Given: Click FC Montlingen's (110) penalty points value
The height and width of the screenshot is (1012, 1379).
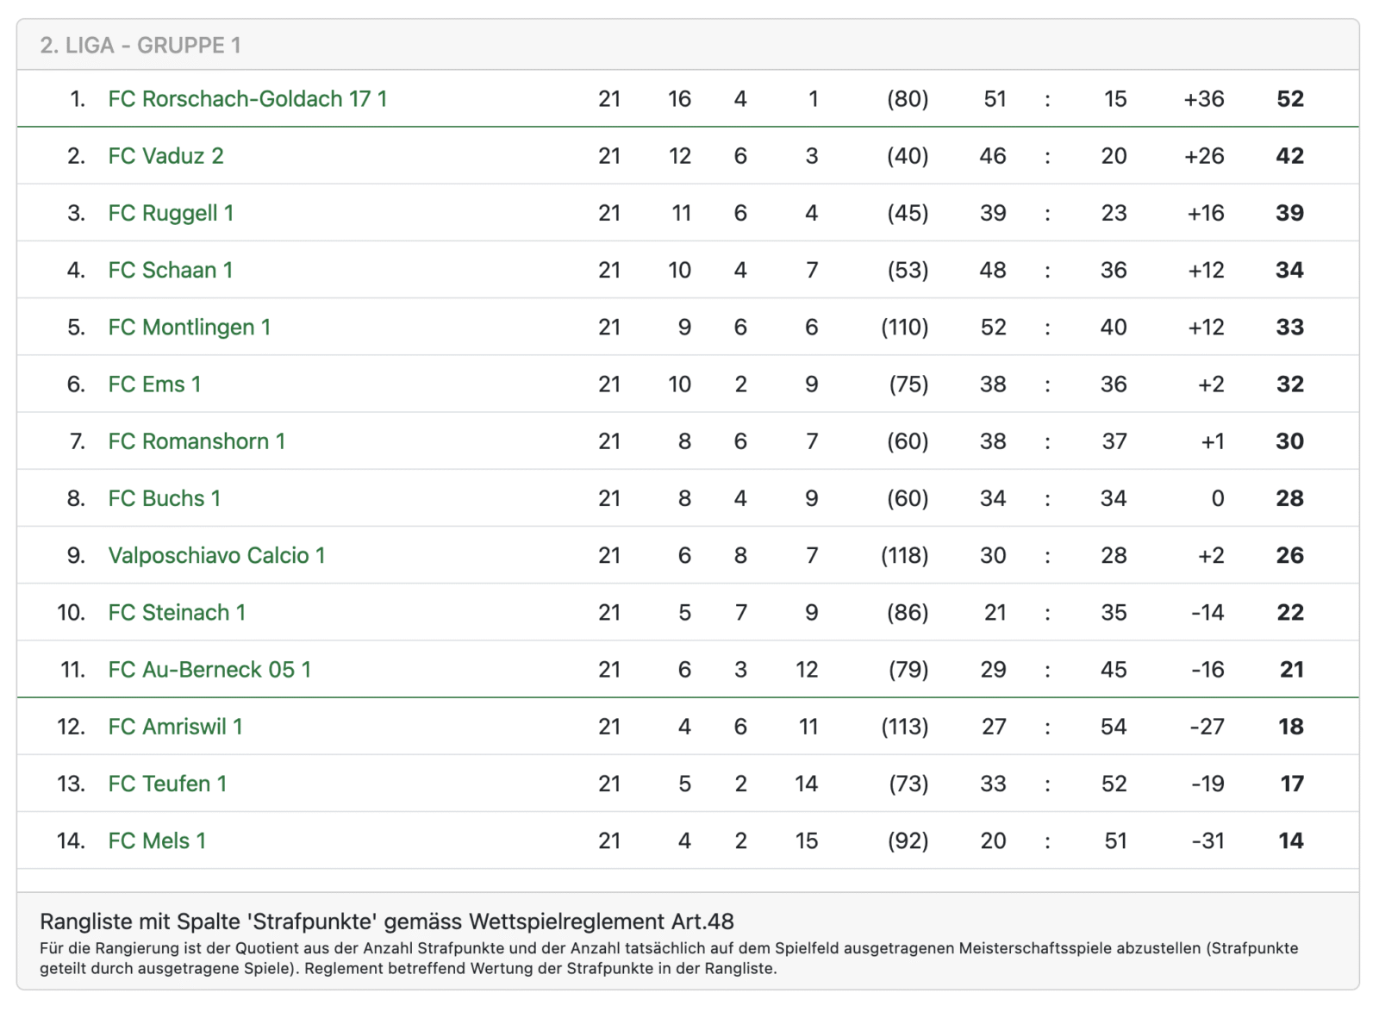Looking at the screenshot, I should point(904,328).
